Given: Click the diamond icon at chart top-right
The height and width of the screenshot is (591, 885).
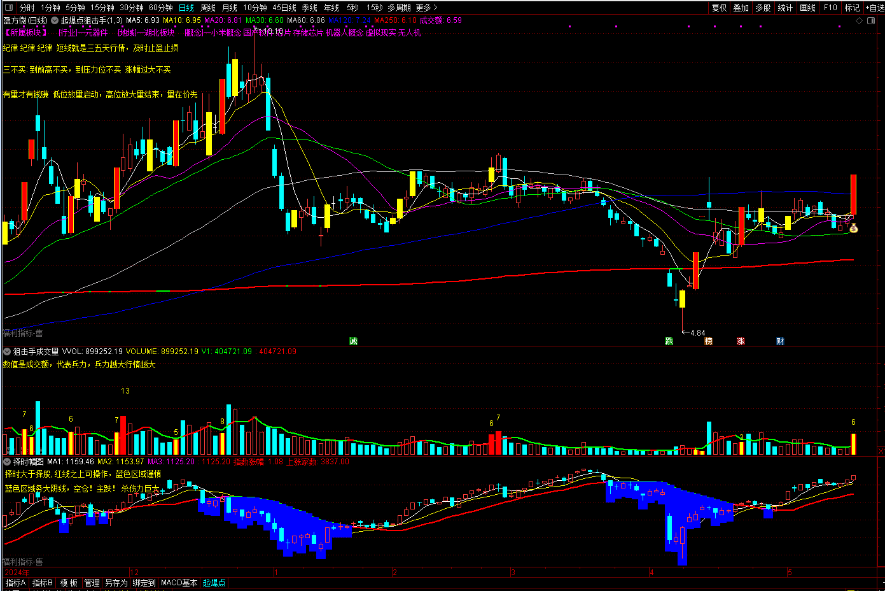Looking at the screenshot, I should 860,20.
